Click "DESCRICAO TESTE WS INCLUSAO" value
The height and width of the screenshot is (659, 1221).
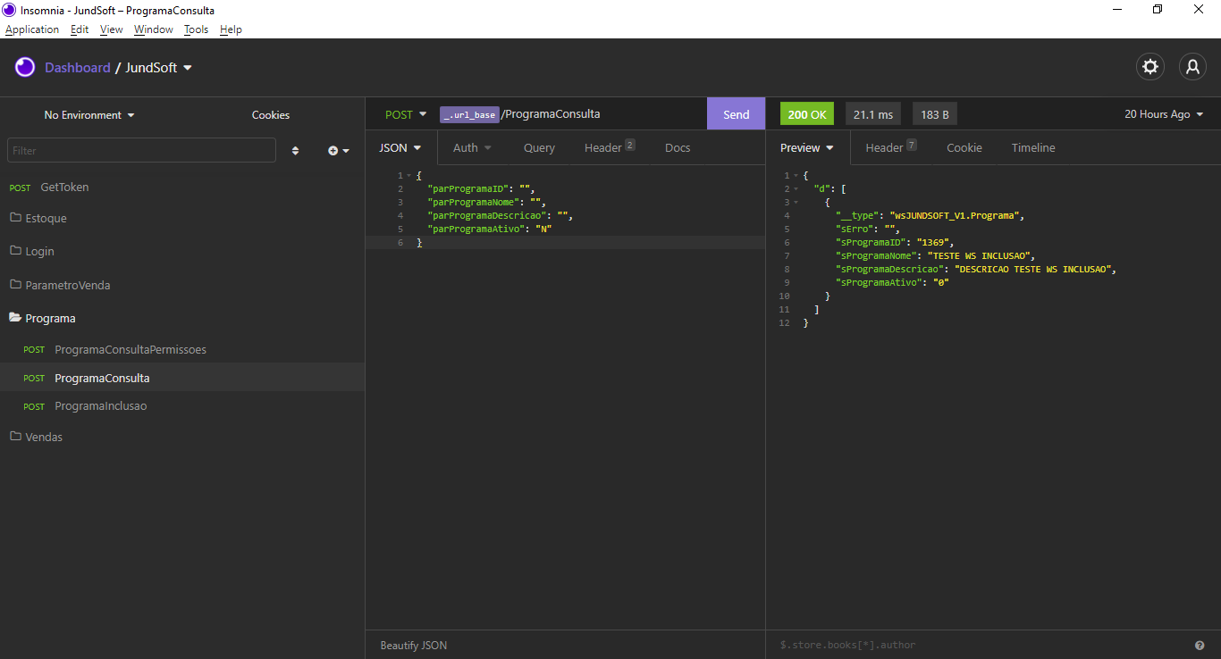pyautogui.click(x=1034, y=270)
